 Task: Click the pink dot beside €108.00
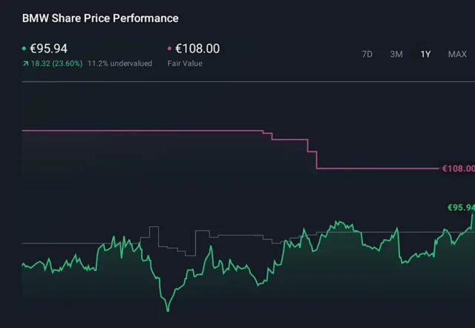coord(170,49)
